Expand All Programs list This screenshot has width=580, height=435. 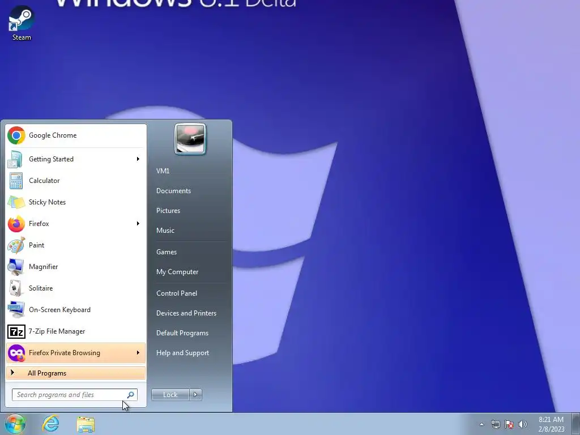point(76,373)
